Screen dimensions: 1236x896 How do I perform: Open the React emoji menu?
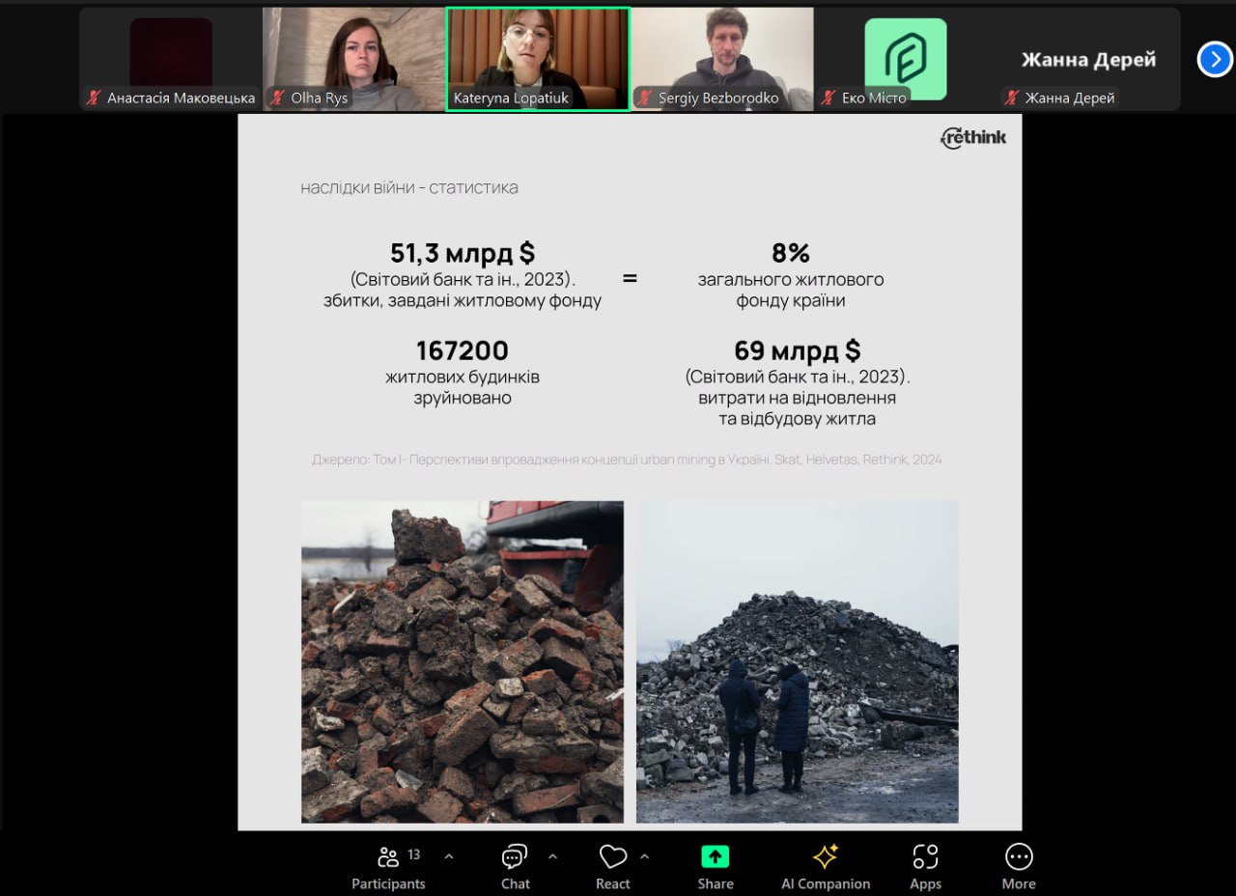pos(612,866)
